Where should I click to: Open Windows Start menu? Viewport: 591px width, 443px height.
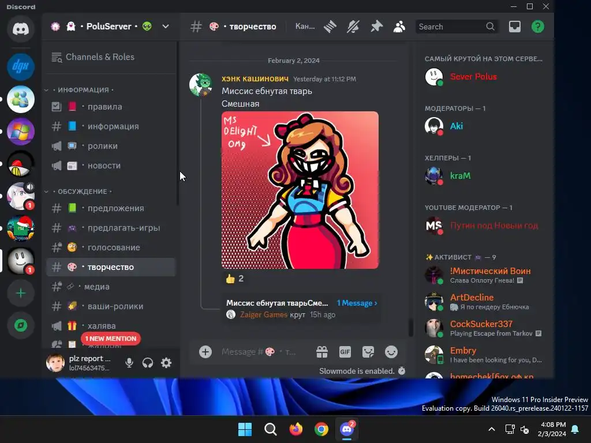(x=245, y=429)
